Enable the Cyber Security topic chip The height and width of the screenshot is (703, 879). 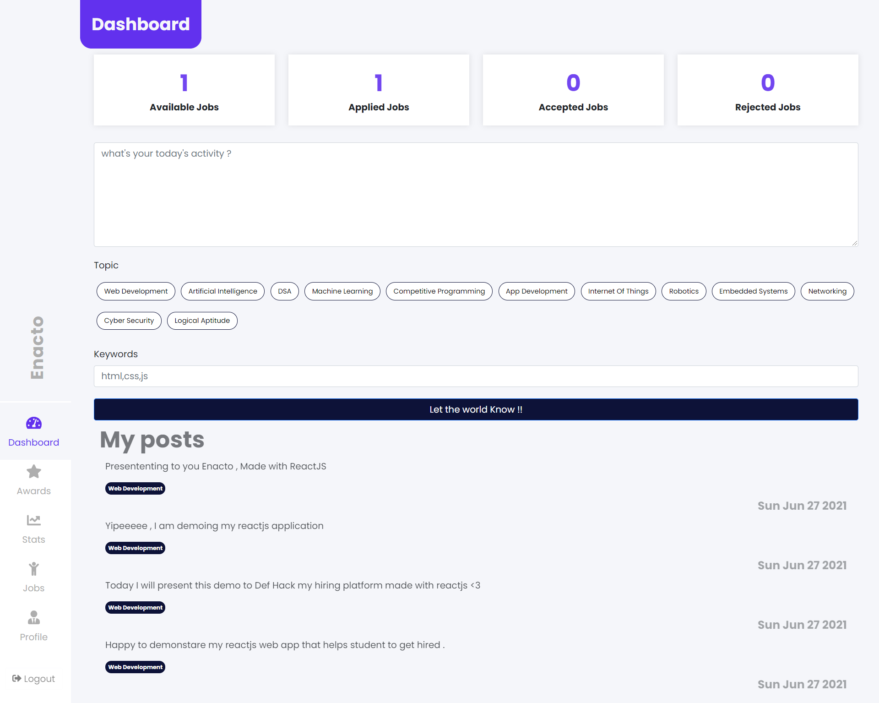coord(129,321)
